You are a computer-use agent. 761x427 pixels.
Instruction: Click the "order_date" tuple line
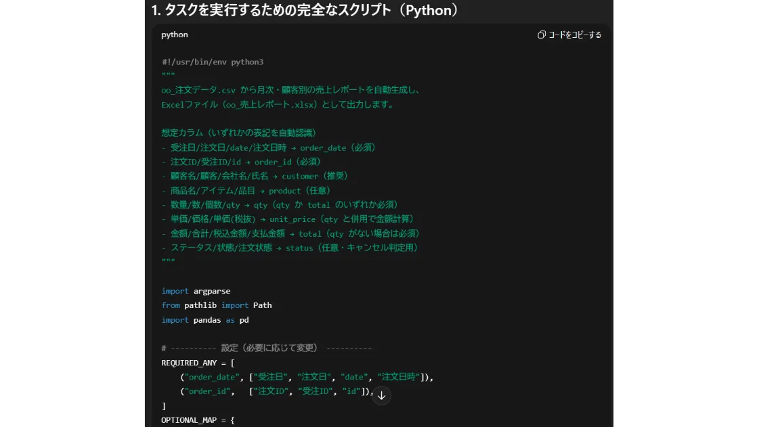tap(306, 377)
